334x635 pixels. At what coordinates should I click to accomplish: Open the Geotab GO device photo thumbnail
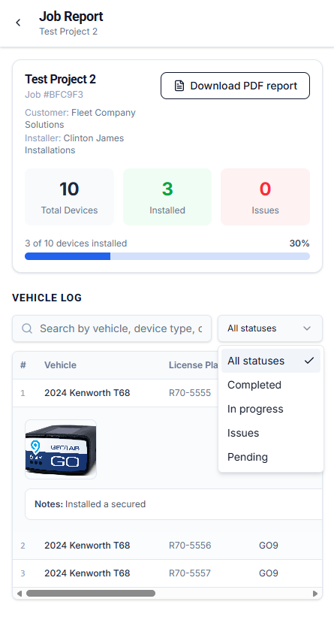click(x=61, y=449)
